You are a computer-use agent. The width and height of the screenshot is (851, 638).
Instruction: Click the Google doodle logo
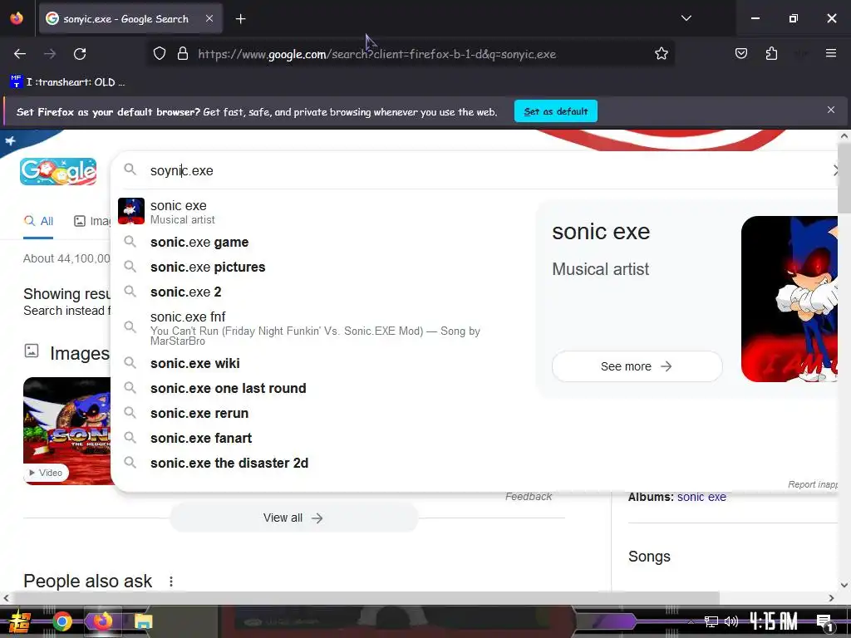[x=58, y=171]
